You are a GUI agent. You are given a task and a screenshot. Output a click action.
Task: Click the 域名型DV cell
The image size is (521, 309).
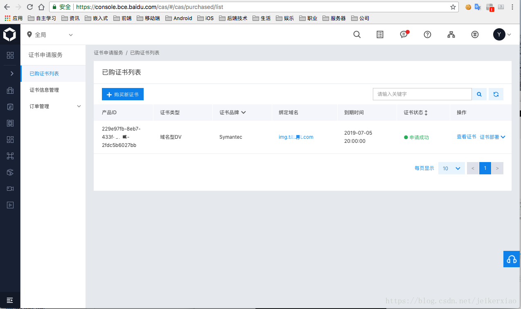(171, 137)
